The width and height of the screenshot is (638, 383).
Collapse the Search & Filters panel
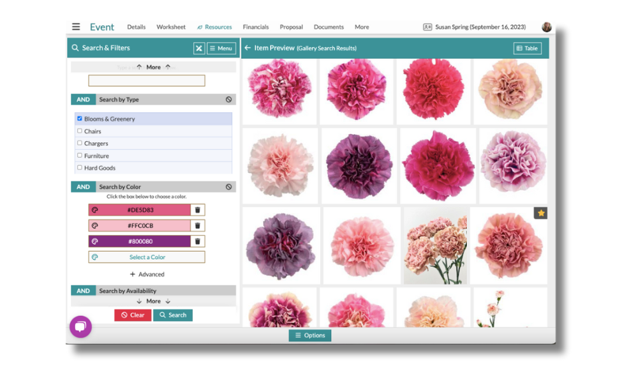click(198, 48)
